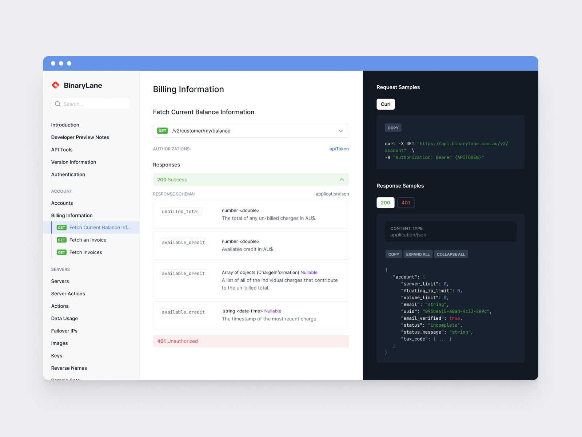Click the green GET badge on /v2/customer/my/balance
Screen dimensions: 582x437
pyautogui.click(x=162, y=131)
